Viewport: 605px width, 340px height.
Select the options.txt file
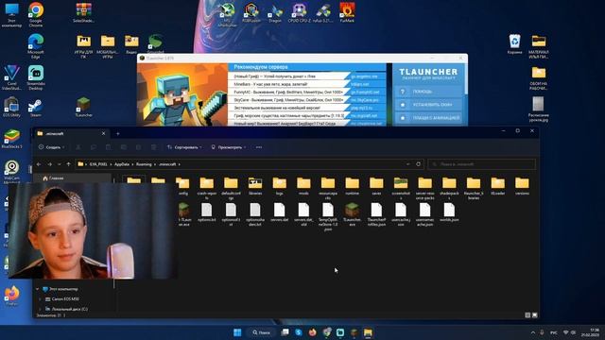207,212
